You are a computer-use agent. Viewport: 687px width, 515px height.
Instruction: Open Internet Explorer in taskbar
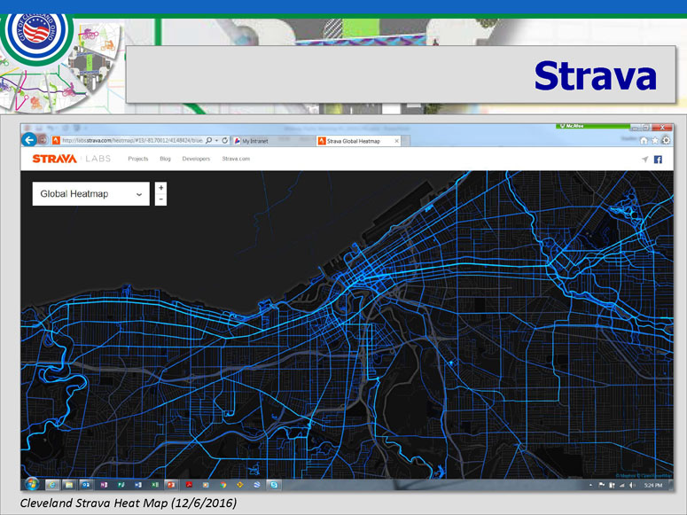[x=52, y=485]
